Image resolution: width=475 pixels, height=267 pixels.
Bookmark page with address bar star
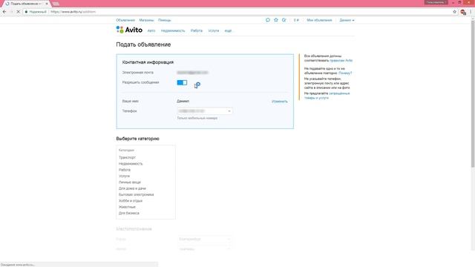click(x=455, y=12)
